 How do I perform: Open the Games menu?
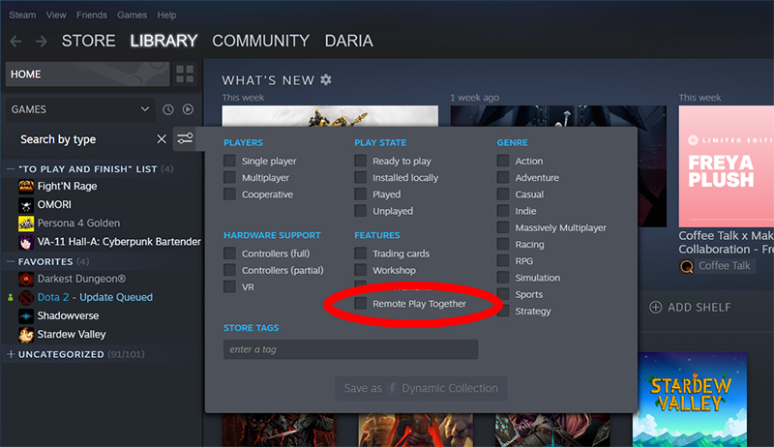pos(132,15)
